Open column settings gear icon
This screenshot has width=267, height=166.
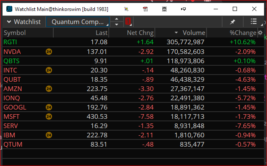pyautogui.click(x=260, y=32)
